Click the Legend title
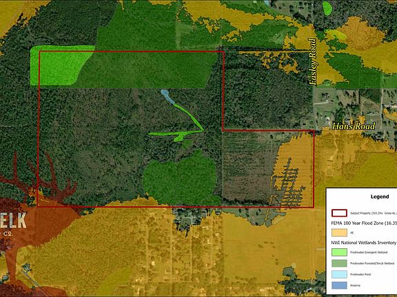Image resolution: width=397 pixels, height=297 pixels. (x=380, y=197)
